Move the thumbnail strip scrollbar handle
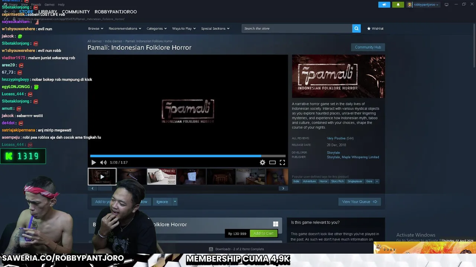476x267 pixels. click(105, 188)
